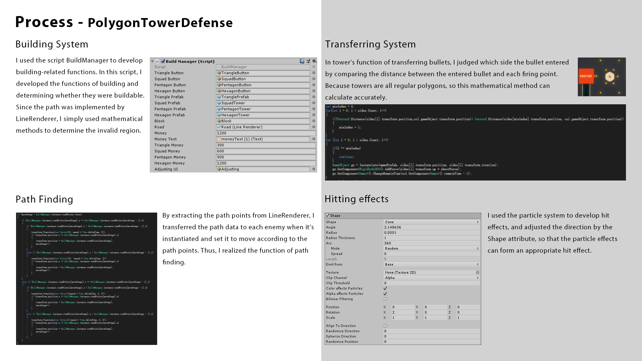The height and width of the screenshot is (361, 642).
Task: Open object picker for Squad Button field
Action: pos(314,79)
